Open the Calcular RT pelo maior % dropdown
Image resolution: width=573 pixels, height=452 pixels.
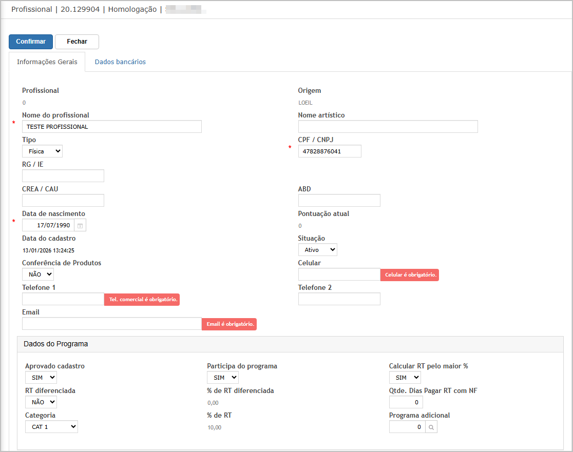click(x=405, y=378)
